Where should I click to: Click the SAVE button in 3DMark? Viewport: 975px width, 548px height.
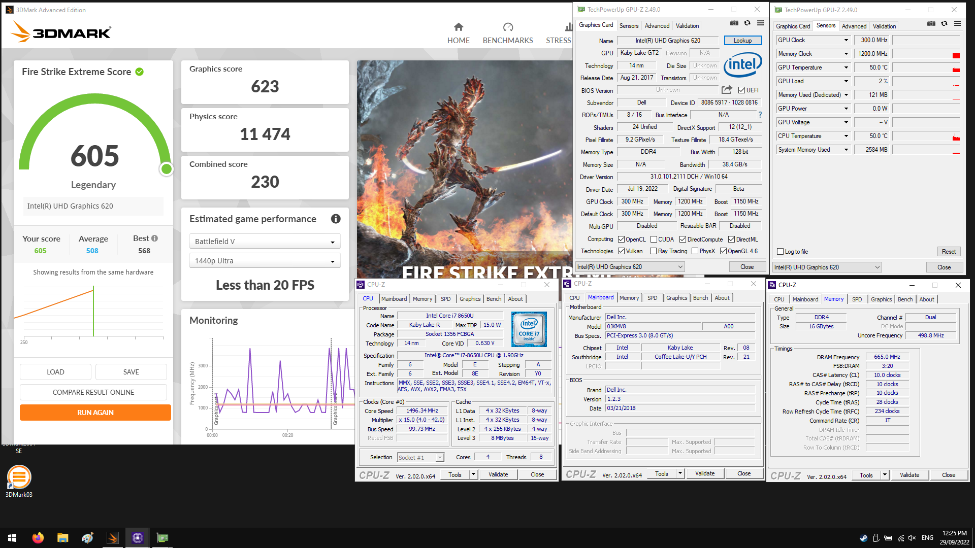click(x=131, y=372)
